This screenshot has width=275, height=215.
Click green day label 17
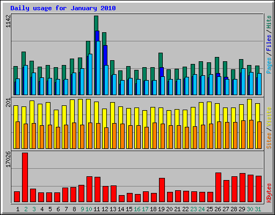click(145, 209)
